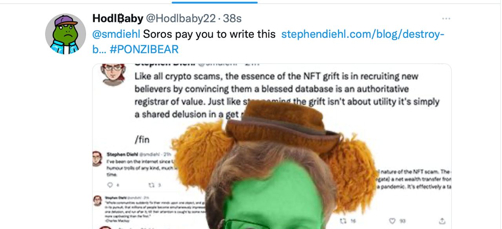Click the /fin text in embedded tweet
The image size is (502, 229).
click(x=142, y=139)
